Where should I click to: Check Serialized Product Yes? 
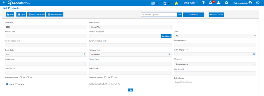coord(105,77)
